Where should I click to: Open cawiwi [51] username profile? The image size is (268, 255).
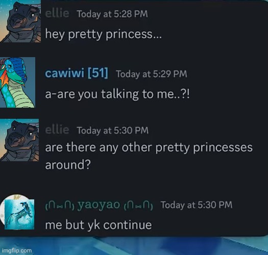point(77,73)
